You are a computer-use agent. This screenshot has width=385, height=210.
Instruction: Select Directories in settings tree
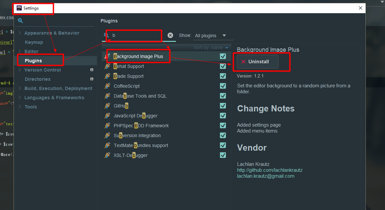point(38,79)
